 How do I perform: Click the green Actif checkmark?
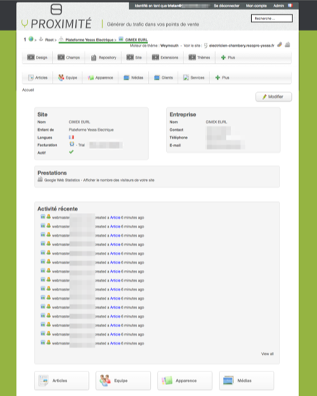[x=71, y=152]
